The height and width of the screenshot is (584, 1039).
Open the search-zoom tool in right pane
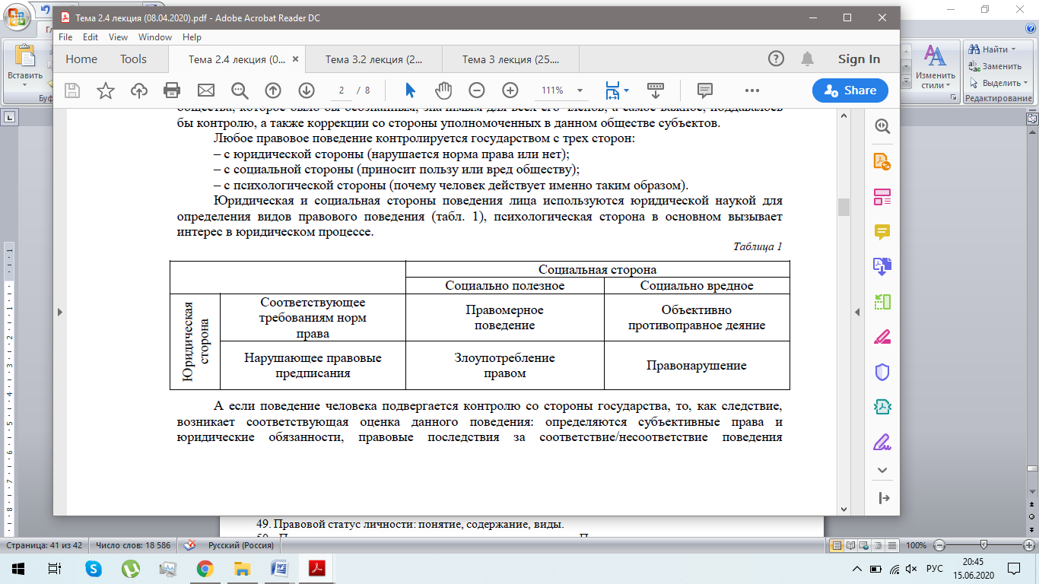click(882, 127)
